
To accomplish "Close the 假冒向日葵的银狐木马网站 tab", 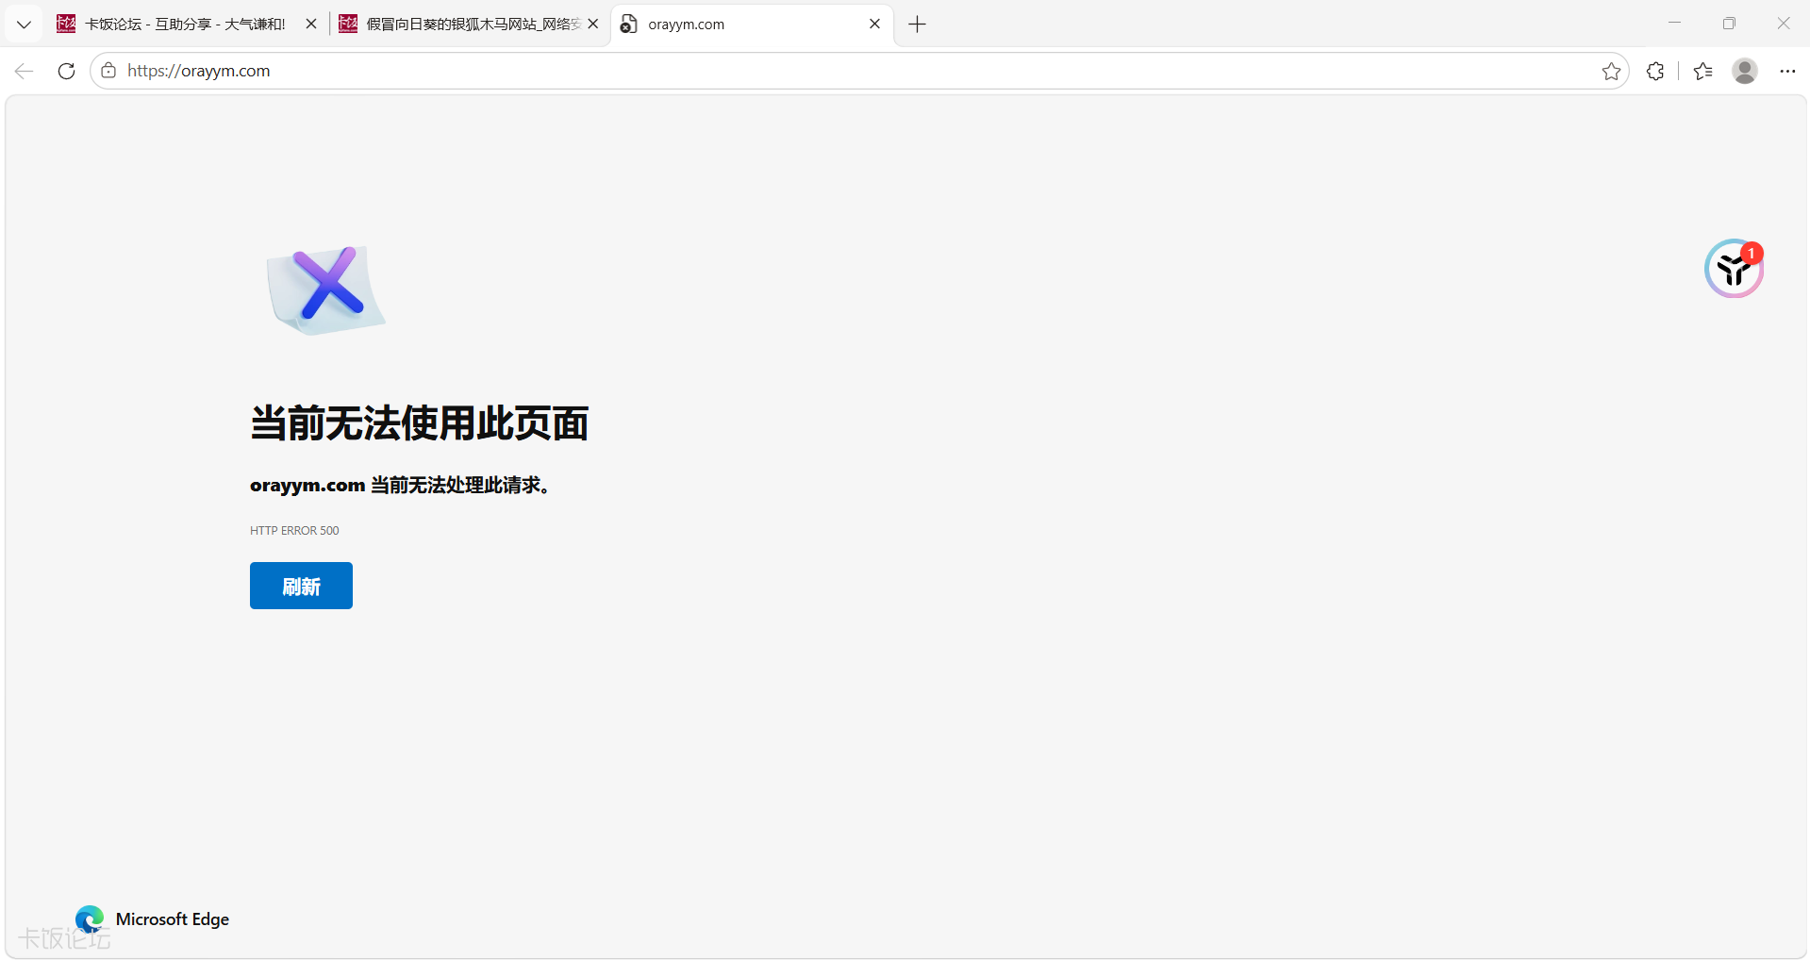I will (593, 25).
